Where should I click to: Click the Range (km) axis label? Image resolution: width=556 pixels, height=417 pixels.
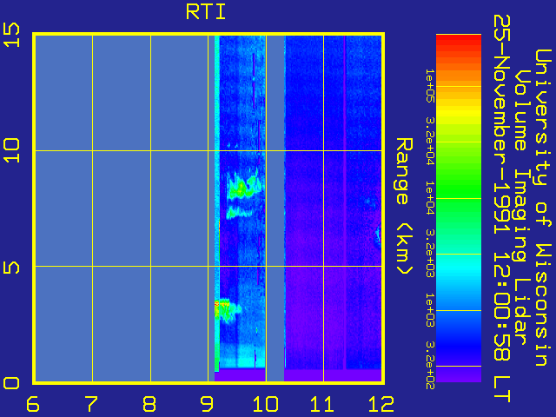(x=404, y=207)
